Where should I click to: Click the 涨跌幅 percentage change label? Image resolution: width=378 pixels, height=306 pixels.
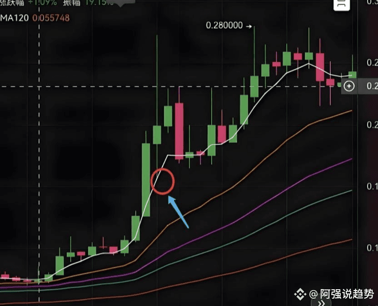(12, 3)
